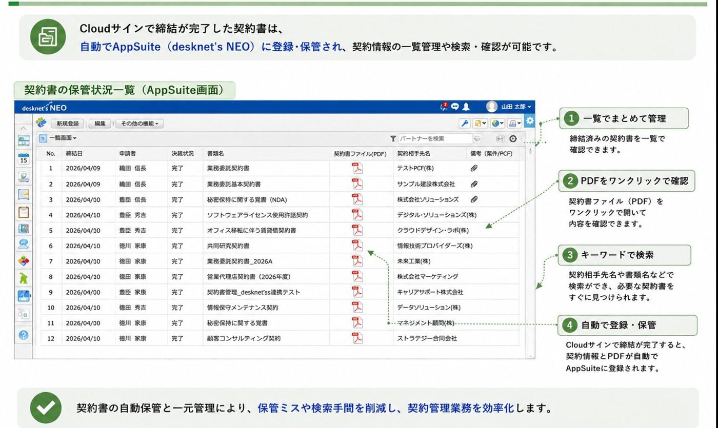Select the ストラテジー合同会社 partner cell
Image resolution: width=718 pixels, height=428 pixels.
[427, 338]
